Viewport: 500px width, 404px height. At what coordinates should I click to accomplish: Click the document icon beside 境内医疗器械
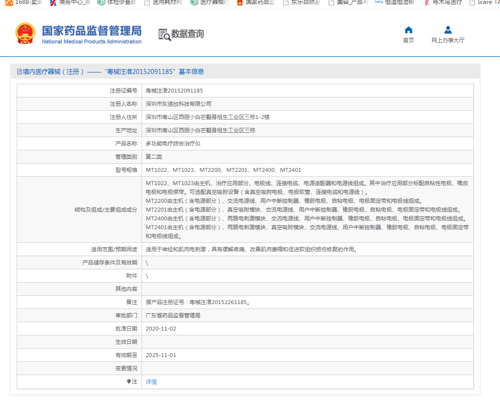(x=20, y=71)
